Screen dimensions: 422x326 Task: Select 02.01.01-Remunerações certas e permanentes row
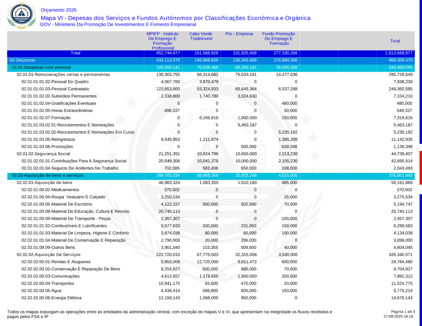click(x=63, y=75)
